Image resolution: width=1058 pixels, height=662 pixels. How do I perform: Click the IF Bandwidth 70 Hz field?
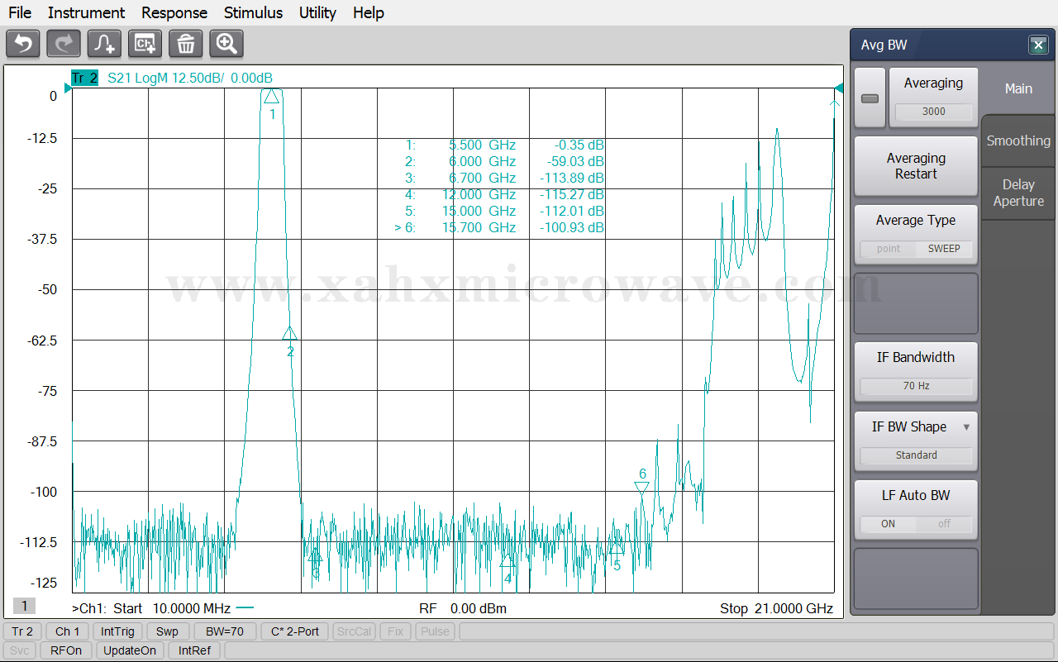pyautogui.click(x=916, y=386)
